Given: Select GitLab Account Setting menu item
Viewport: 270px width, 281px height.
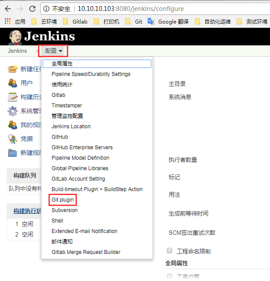Looking at the screenshot, I should tap(78, 178).
